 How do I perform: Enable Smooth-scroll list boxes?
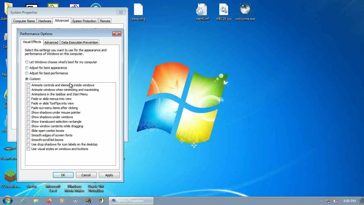(28, 140)
